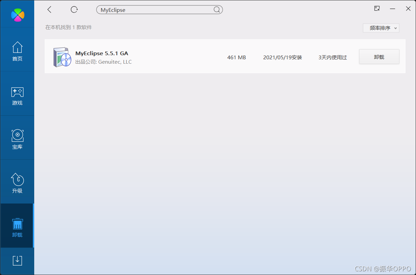This screenshot has width=416, height=275.
Task: Go back with the left arrow
Action: [x=49, y=9]
